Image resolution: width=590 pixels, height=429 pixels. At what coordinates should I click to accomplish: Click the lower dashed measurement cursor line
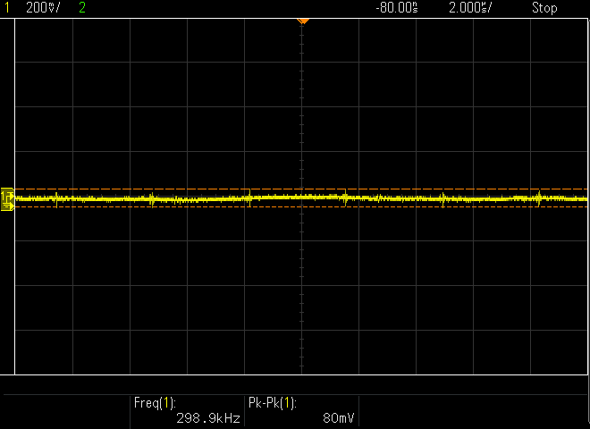(179, 207)
